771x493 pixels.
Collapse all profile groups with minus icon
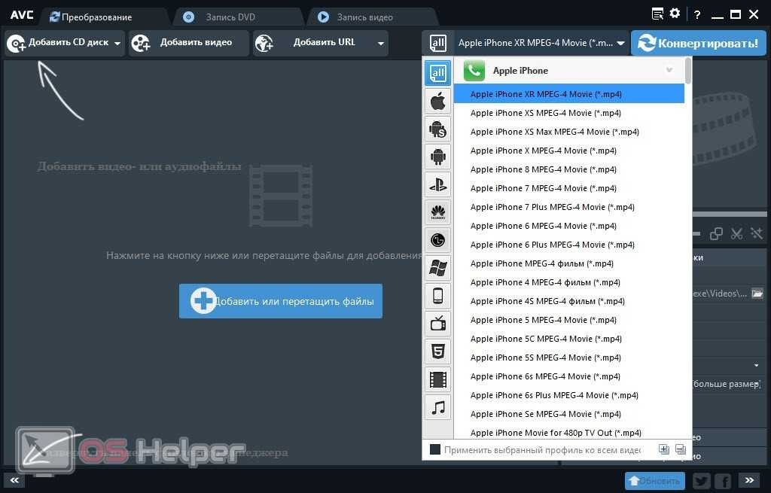pyautogui.click(x=680, y=450)
